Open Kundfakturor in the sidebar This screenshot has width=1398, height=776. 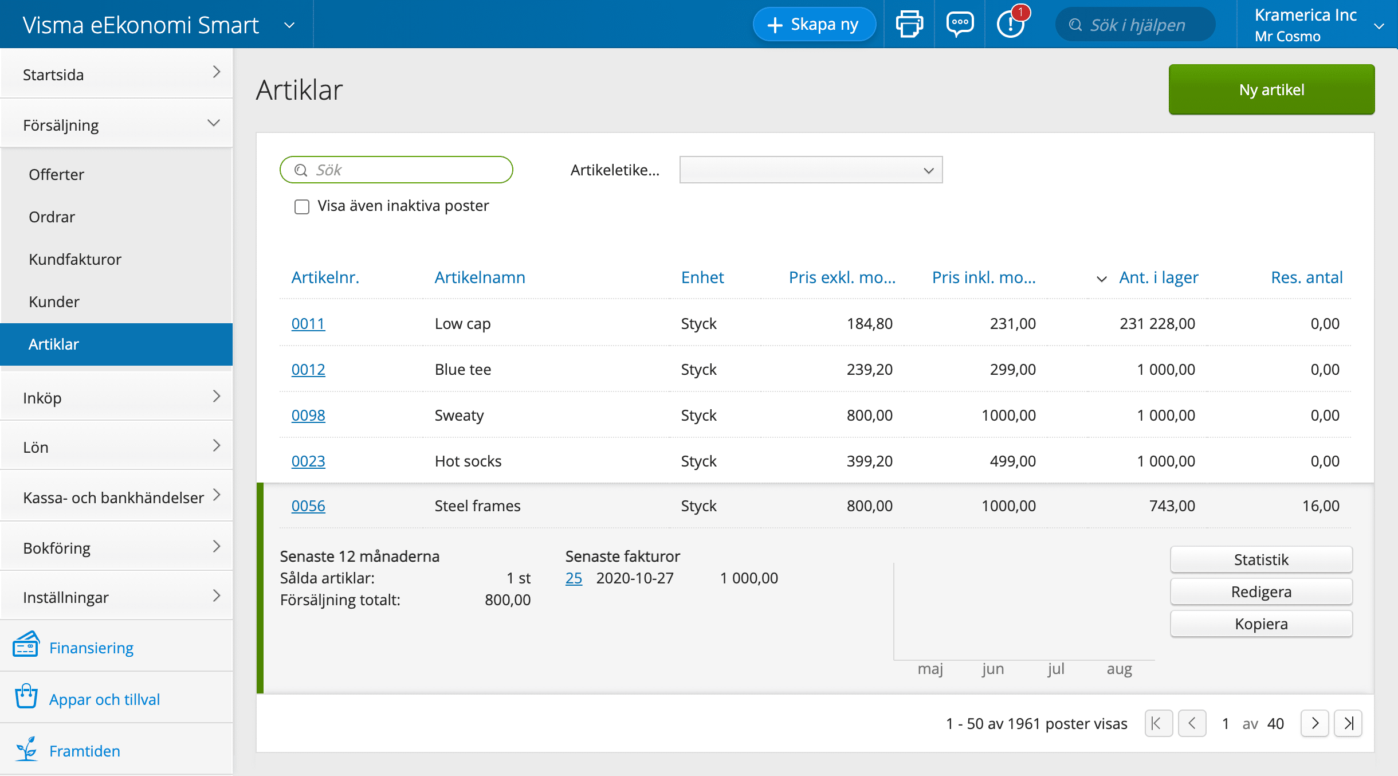tap(75, 259)
